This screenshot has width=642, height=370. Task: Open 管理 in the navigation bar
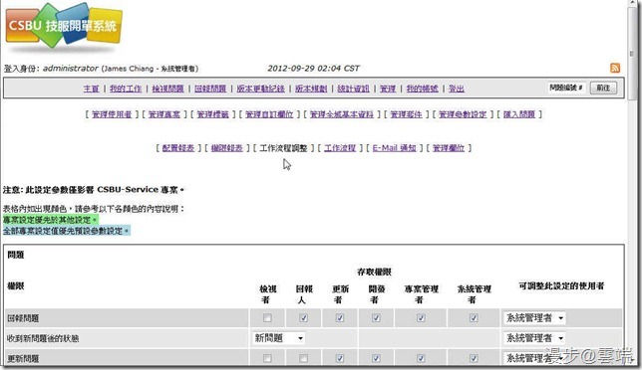tap(388, 89)
